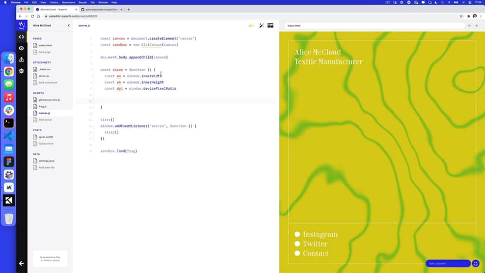Screen dimensions: 485x273
Task: Go back in the preview pane
Action: [x=469, y=26]
